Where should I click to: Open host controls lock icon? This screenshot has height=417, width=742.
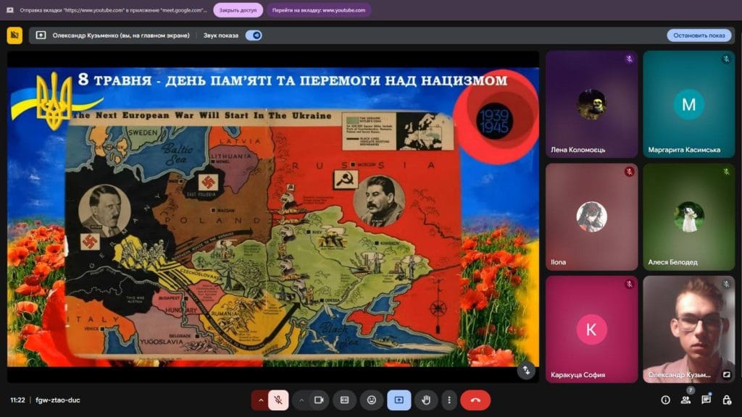[x=727, y=400]
